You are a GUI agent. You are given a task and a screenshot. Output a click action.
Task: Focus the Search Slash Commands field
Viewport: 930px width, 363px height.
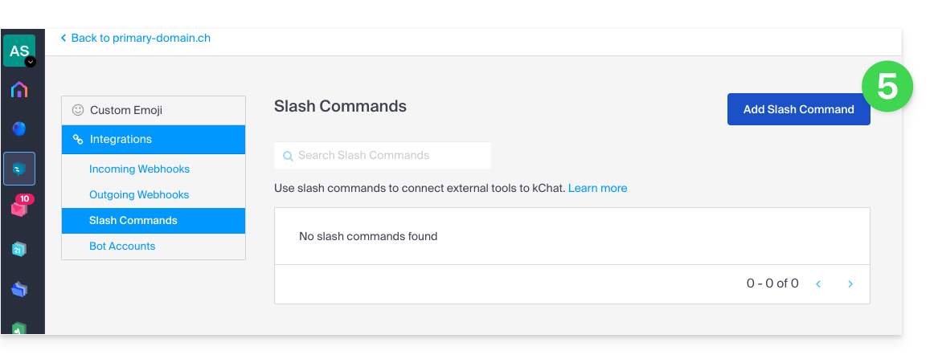(x=383, y=156)
